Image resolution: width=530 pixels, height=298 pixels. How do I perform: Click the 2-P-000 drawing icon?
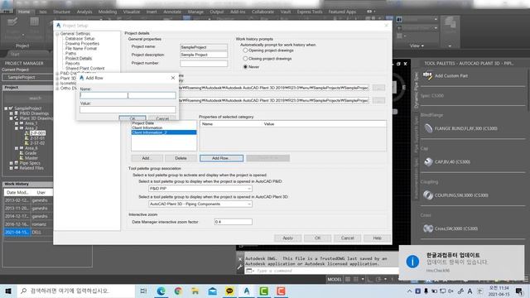26,133
